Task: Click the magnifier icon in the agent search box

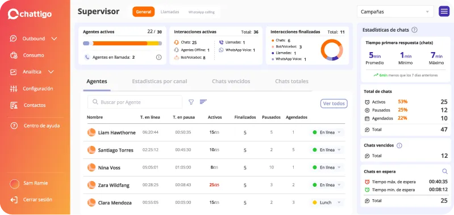Action: point(95,102)
